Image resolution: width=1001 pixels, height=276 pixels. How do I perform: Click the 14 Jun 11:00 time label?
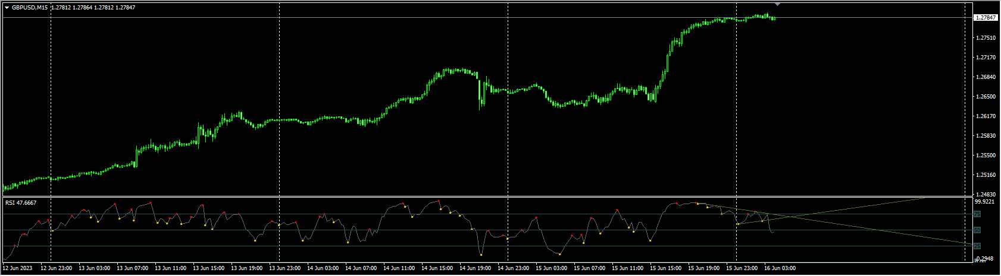pyautogui.click(x=399, y=269)
